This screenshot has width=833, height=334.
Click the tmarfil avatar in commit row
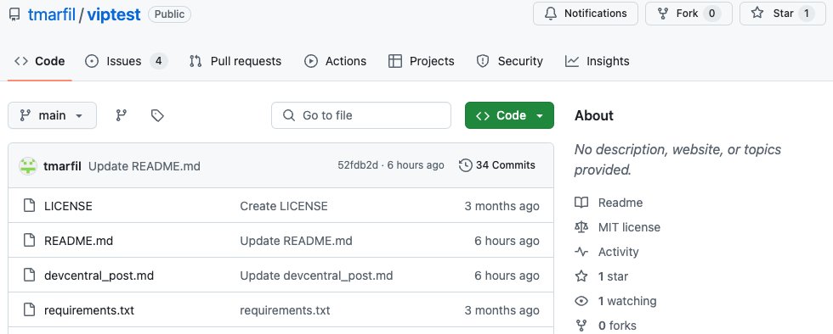coord(27,166)
